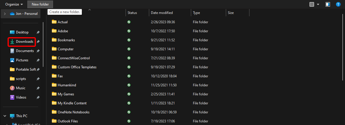The height and width of the screenshot is (125, 345).
Task: Open the Organize dropdown menu
Action: [x=14, y=4]
